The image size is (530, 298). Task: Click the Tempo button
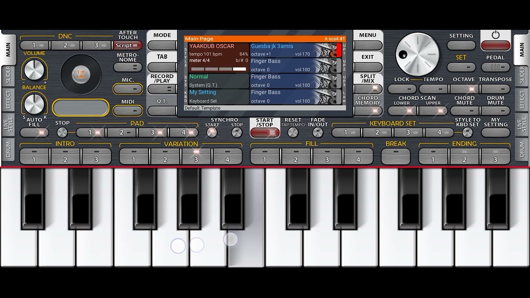(x=433, y=89)
